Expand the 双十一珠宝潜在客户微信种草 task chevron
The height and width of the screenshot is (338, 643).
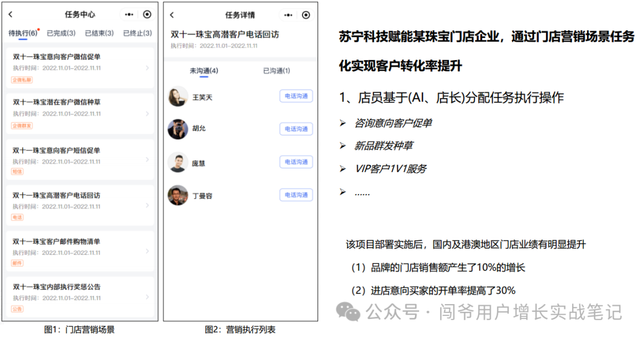147,114
